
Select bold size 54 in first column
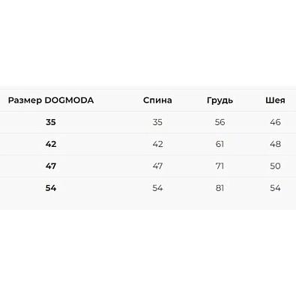[51, 188]
